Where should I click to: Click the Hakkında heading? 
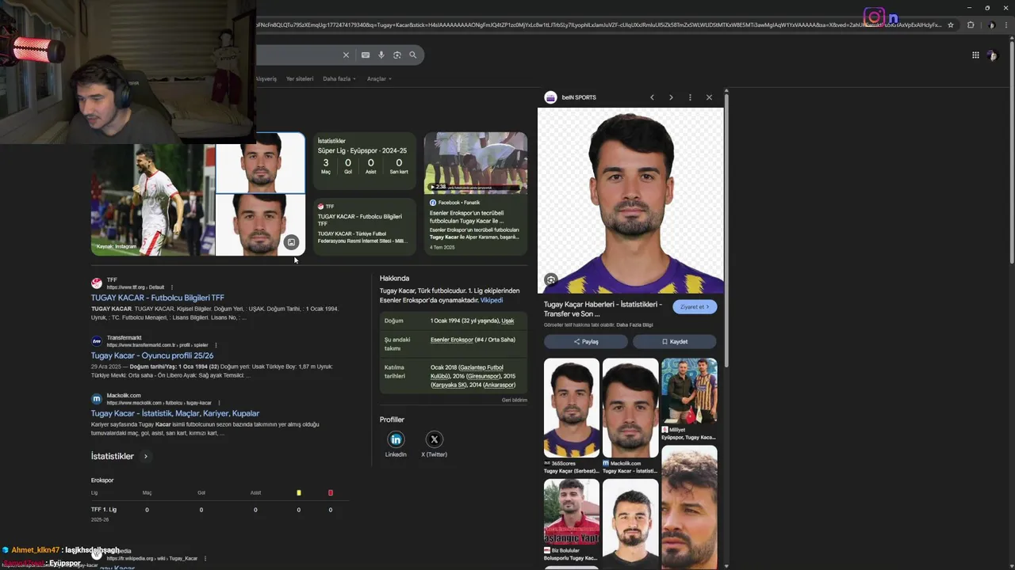pyautogui.click(x=394, y=279)
